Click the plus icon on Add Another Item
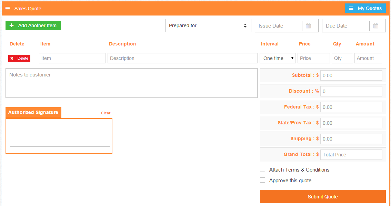The height and width of the screenshot is (206, 391). click(x=11, y=25)
